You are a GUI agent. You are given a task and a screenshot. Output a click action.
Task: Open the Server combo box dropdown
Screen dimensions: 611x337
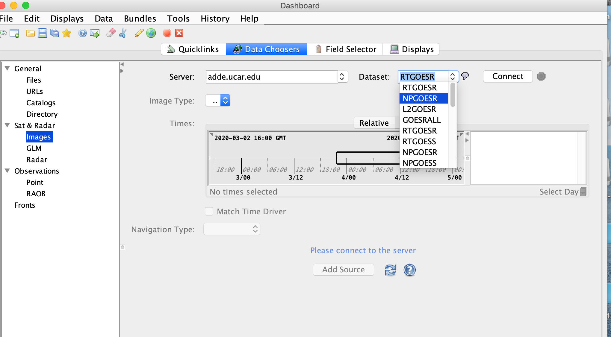click(x=342, y=77)
